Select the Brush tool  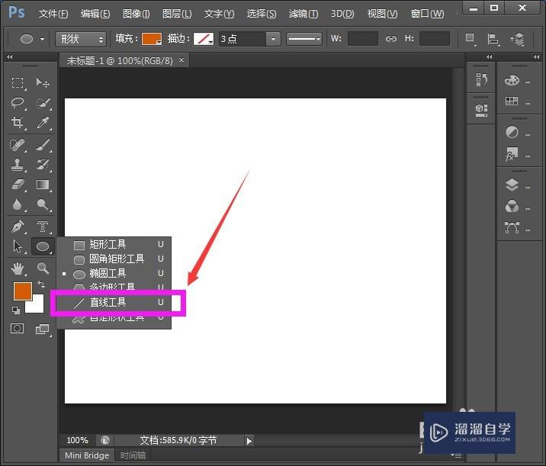coord(43,145)
